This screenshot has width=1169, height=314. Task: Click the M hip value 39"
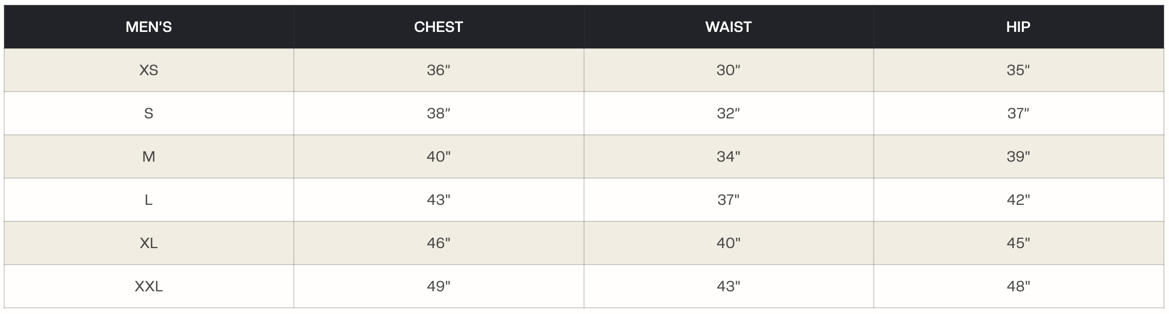point(1018,156)
